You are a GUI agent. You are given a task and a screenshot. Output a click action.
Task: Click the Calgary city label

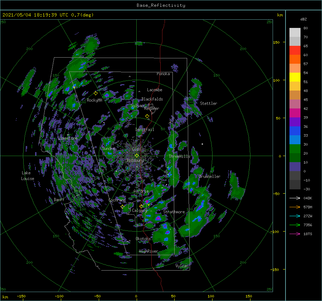coord(140,210)
